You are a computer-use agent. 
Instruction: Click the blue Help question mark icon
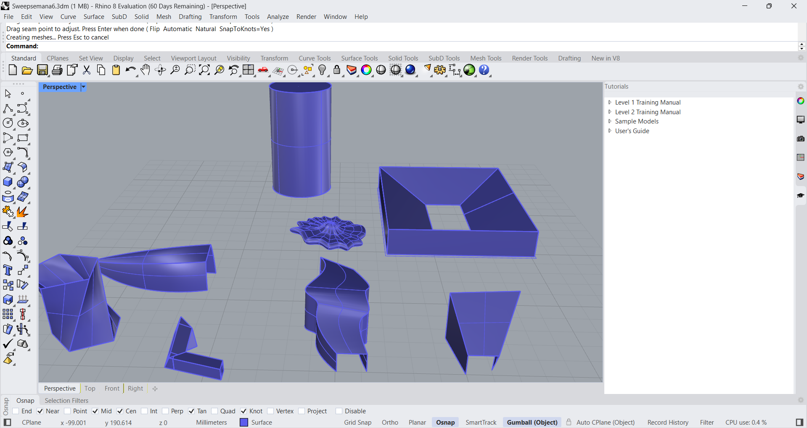(484, 70)
